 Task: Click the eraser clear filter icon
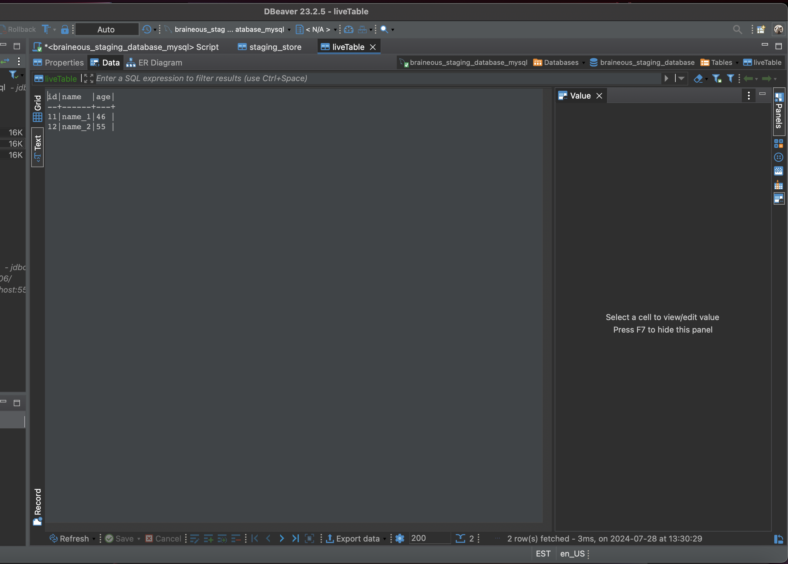tap(698, 79)
